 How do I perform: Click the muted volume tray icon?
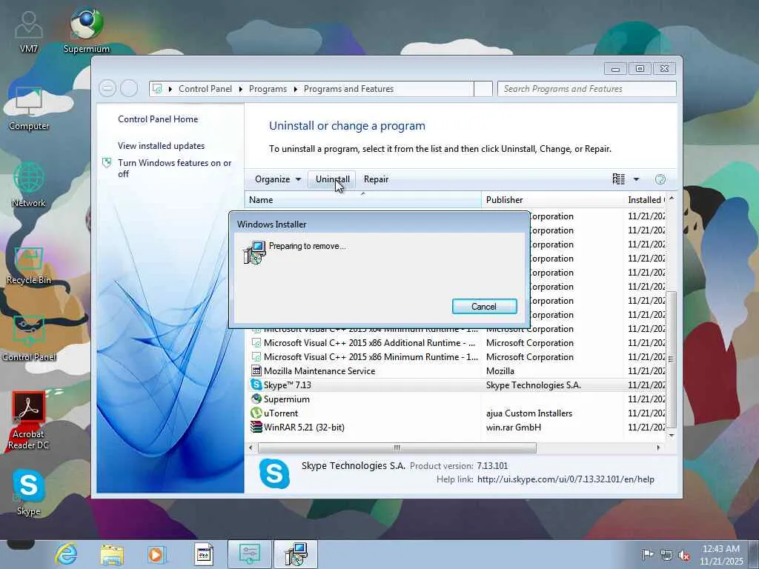pyautogui.click(x=684, y=555)
